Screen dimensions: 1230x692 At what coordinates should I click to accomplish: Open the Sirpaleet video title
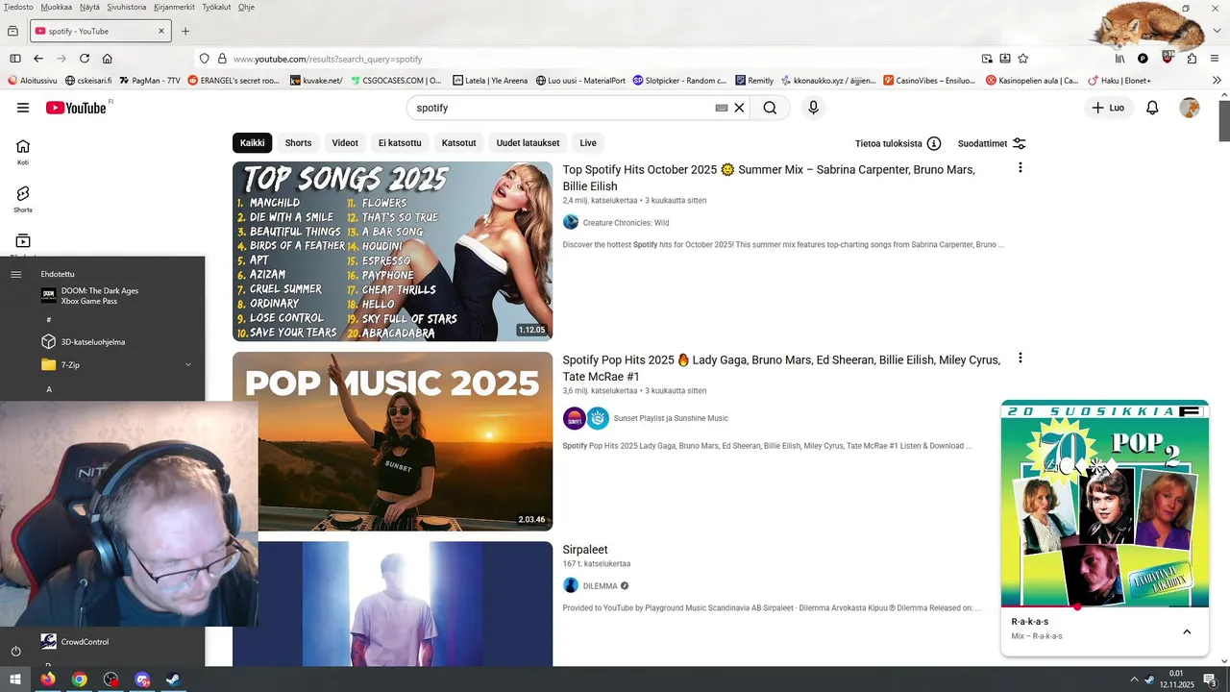(x=585, y=550)
